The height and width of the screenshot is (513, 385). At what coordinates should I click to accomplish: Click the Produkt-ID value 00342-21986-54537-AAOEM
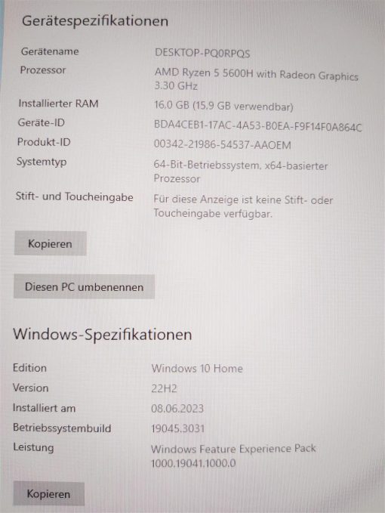pyautogui.click(x=222, y=144)
